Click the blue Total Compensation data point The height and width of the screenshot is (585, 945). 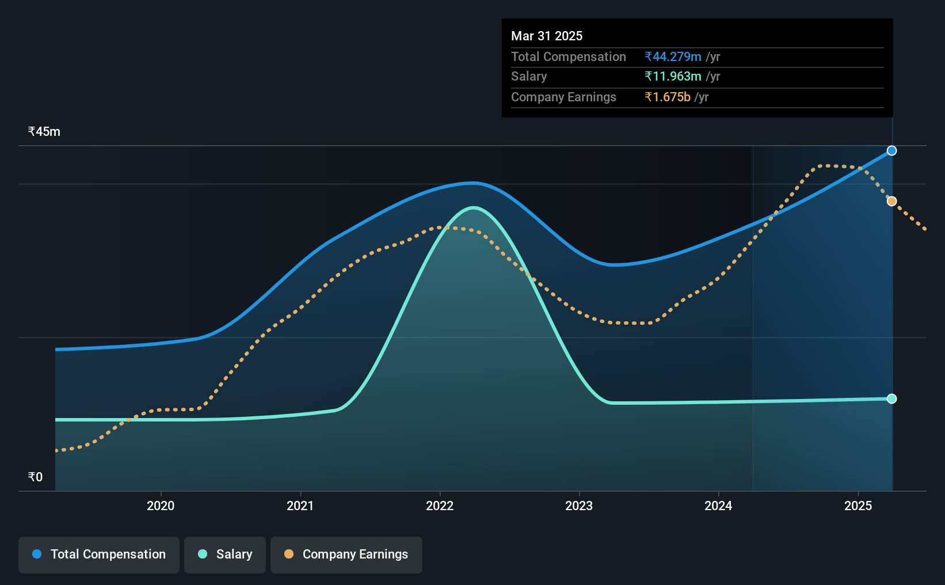pyautogui.click(x=891, y=151)
